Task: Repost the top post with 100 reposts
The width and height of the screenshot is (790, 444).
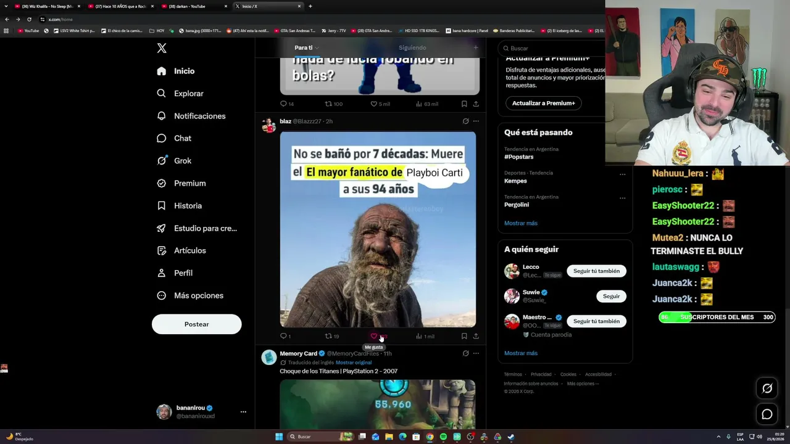Action: (333, 104)
